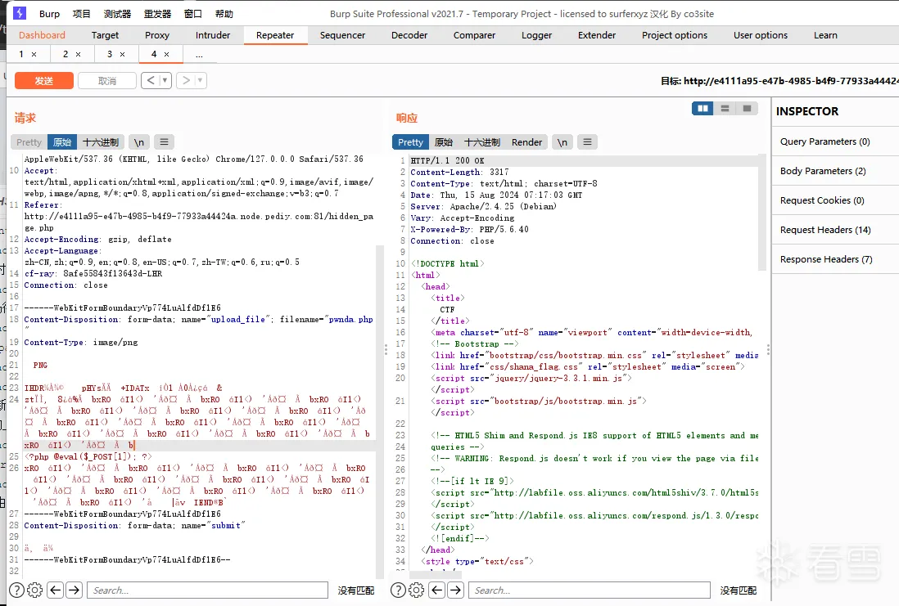
Task: Jump to previous response search match
Action: (437, 590)
